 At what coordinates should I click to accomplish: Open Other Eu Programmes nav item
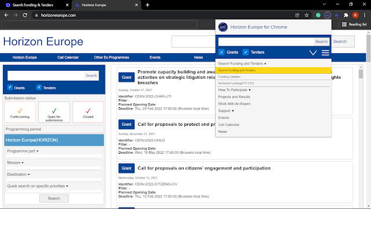pyautogui.click(x=111, y=57)
